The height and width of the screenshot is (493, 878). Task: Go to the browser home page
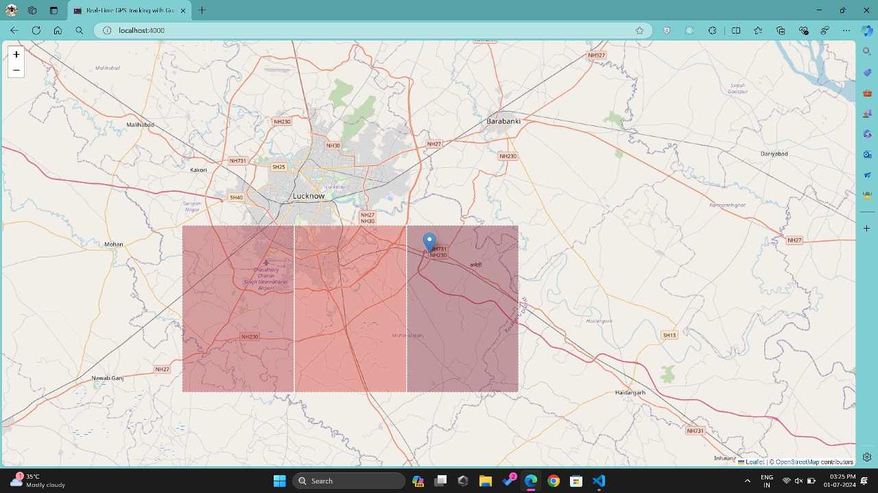tap(58, 30)
